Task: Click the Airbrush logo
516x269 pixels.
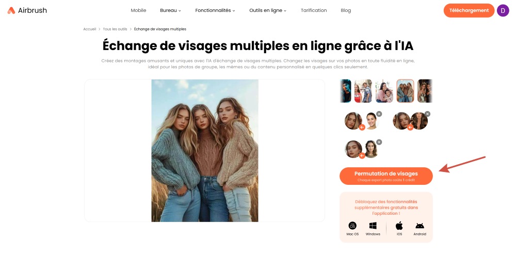Action: coord(27,10)
